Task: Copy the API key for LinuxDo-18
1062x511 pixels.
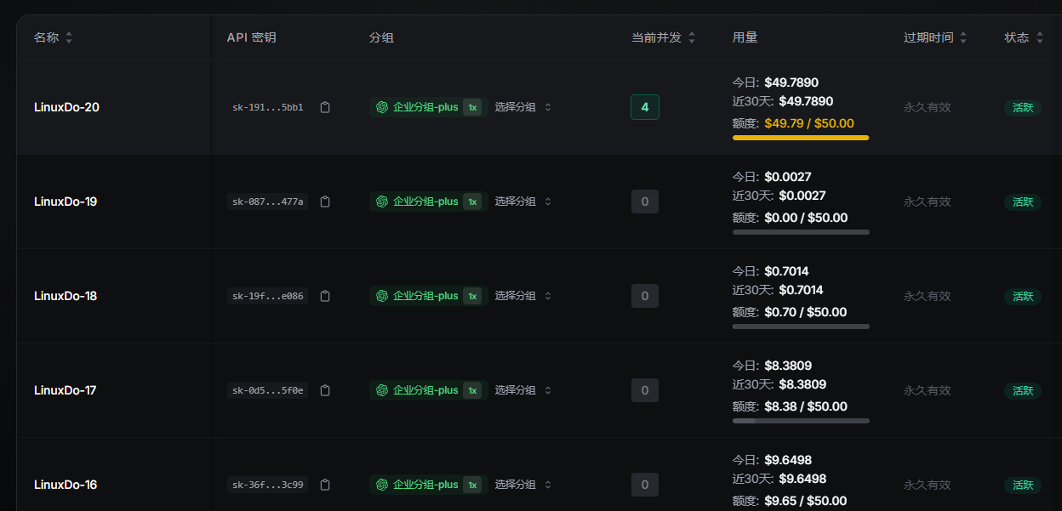Action: tap(325, 296)
